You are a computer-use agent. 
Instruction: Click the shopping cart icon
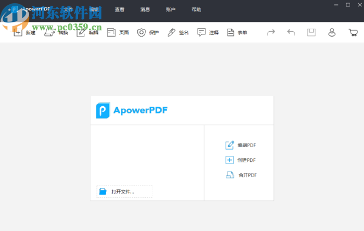click(x=353, y=32)
